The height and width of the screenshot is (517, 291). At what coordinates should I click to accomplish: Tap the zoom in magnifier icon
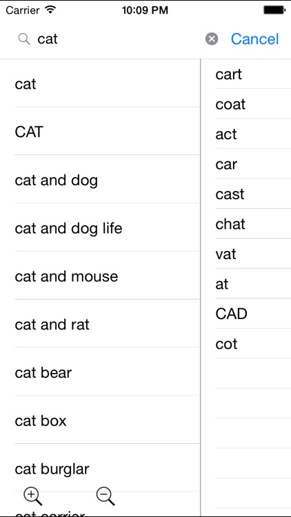(x=32, y=497)
